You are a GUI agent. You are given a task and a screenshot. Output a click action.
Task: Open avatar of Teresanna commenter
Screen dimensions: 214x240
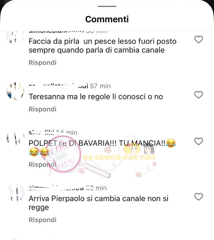click(15, 91)
